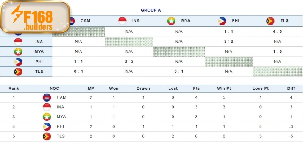Click the Diff column header
Screen dimensions: 303x151
coord(292,88)
